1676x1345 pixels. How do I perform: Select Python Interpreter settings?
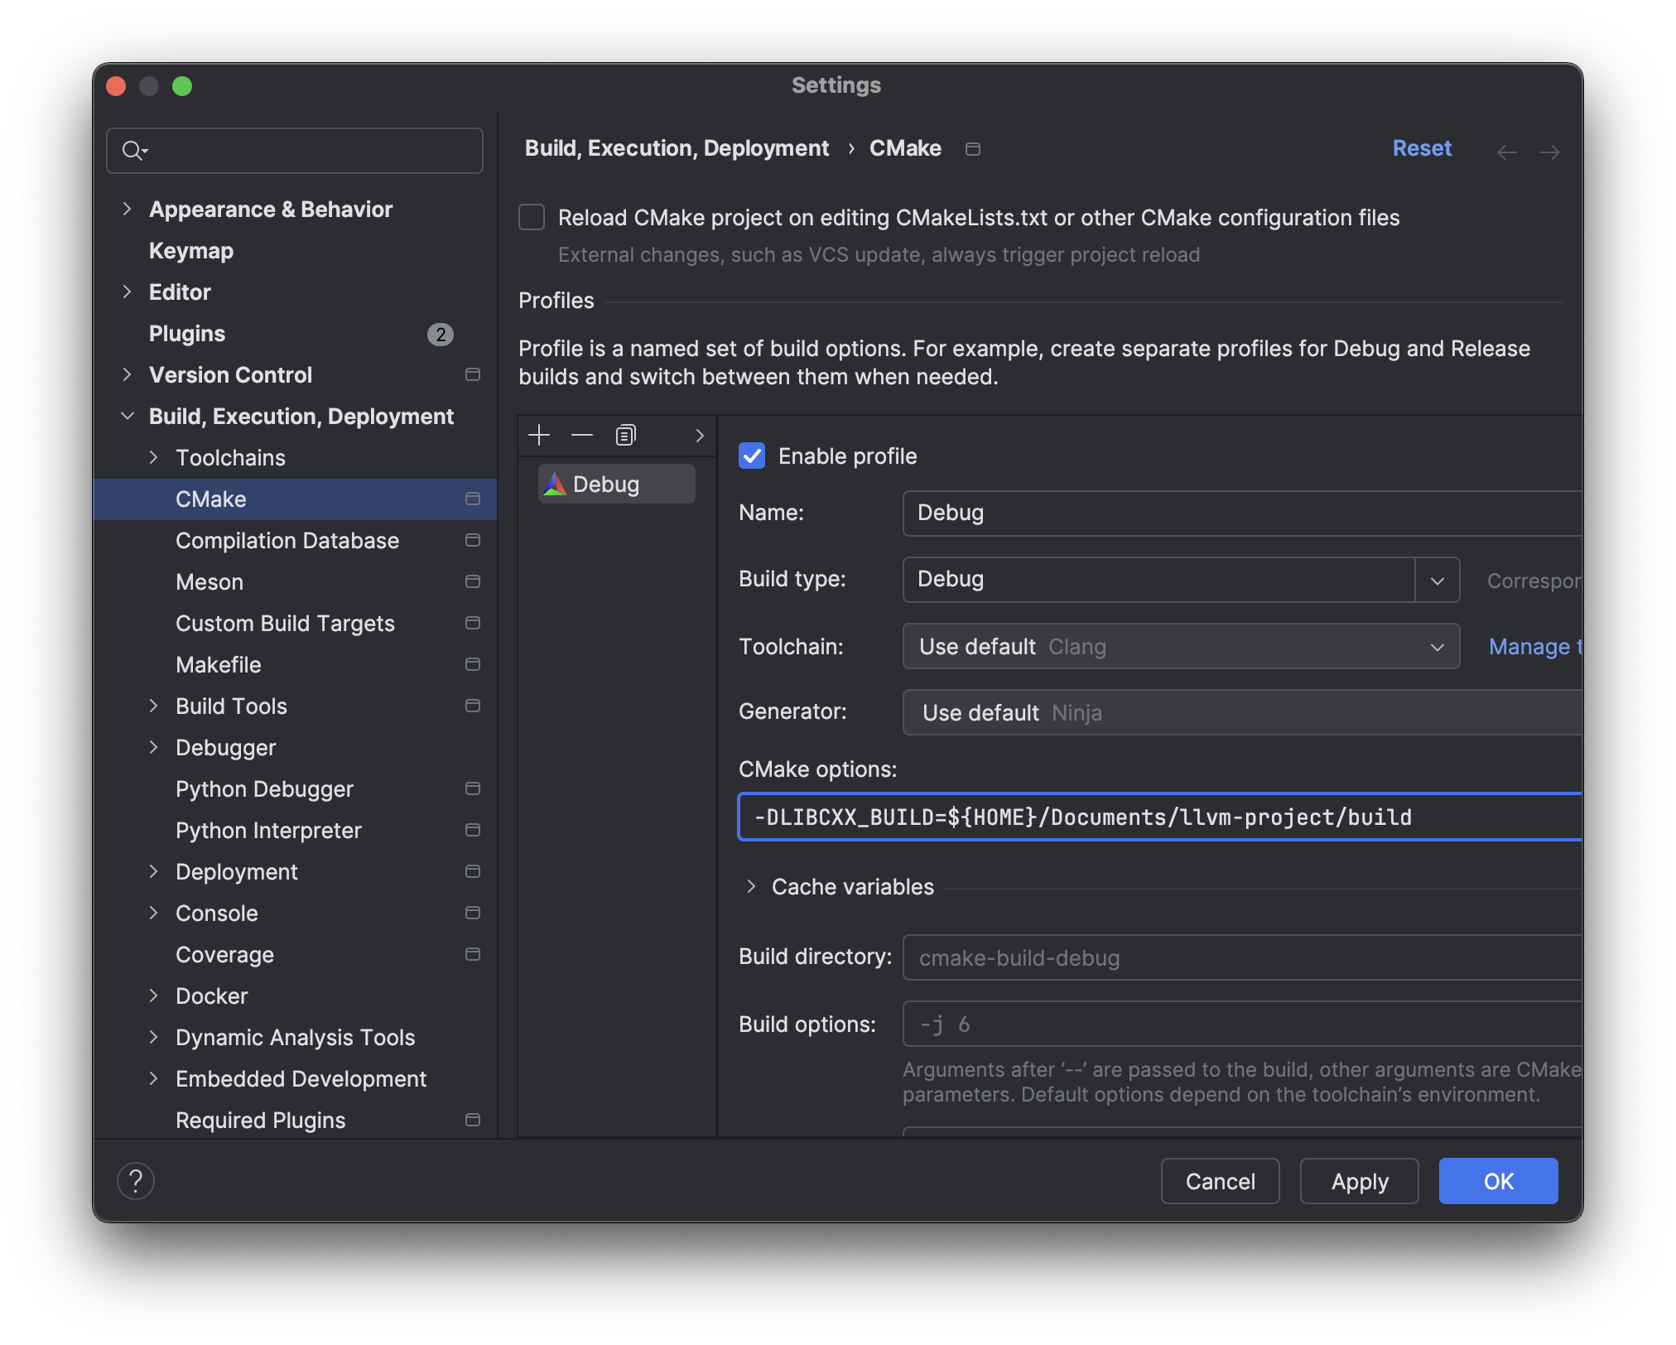268,830
